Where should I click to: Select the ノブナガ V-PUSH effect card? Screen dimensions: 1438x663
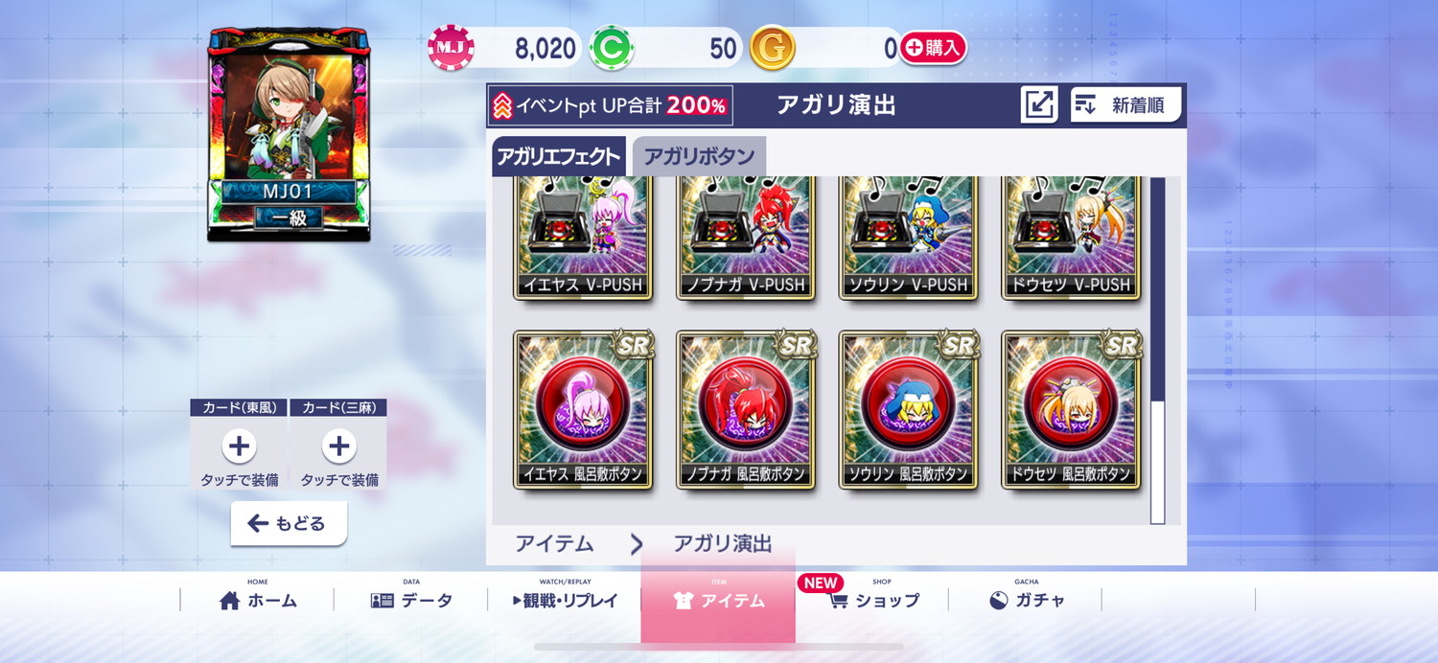pos(746,238)
